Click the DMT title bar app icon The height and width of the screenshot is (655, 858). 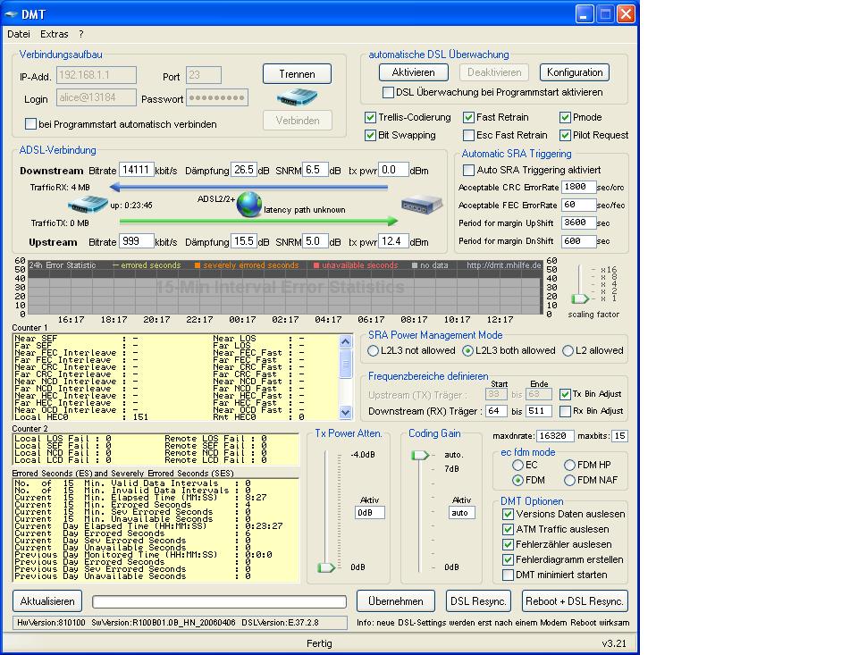[x=12, y=13]
